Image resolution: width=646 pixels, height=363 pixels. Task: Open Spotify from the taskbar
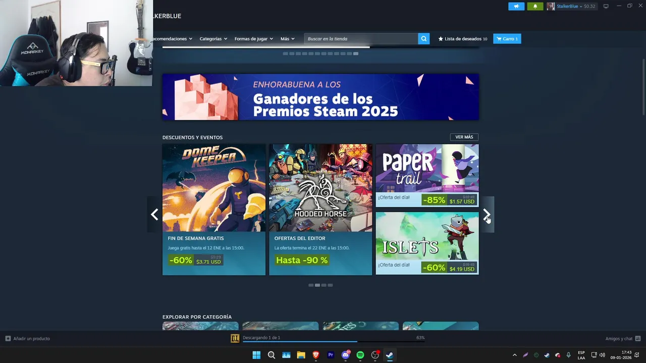coord(360,355)
